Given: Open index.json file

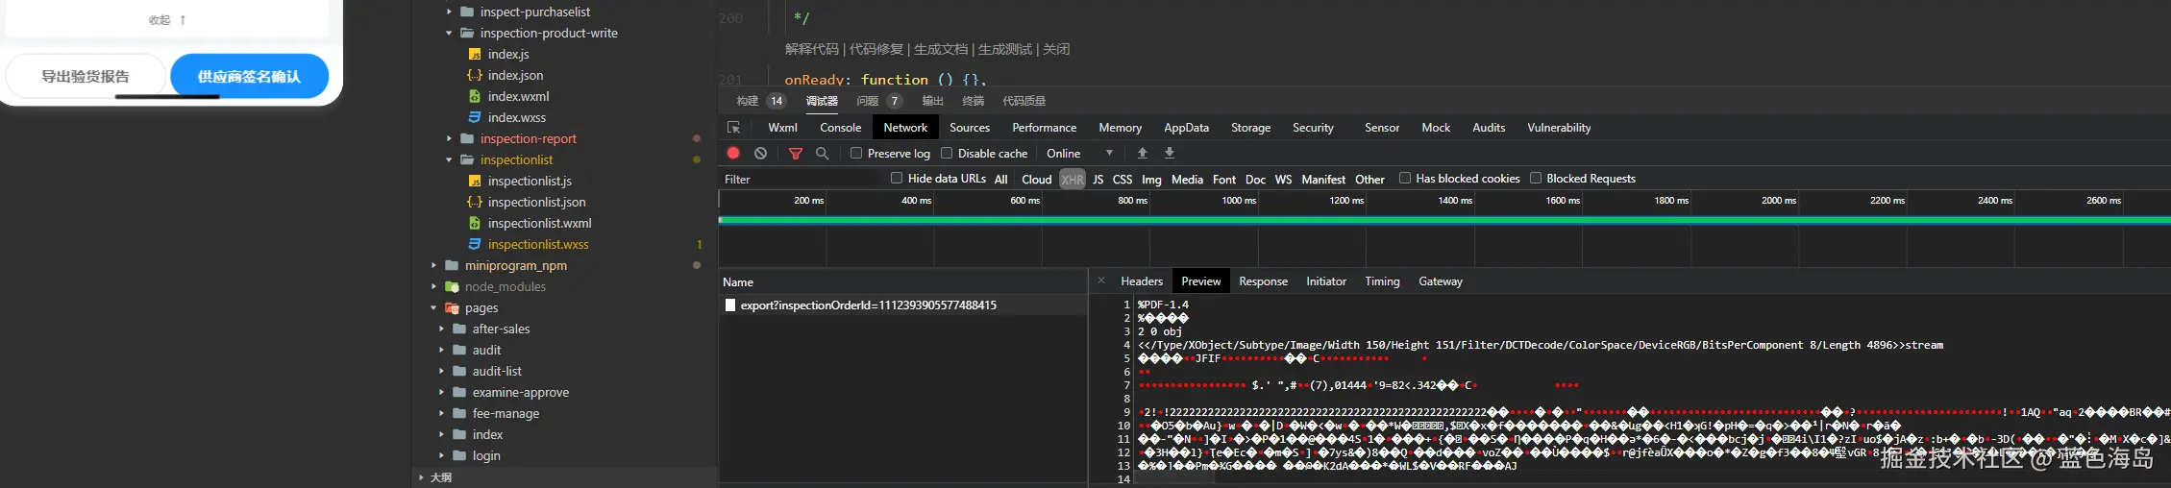Looking at the screenshot, I should [515, 75].
